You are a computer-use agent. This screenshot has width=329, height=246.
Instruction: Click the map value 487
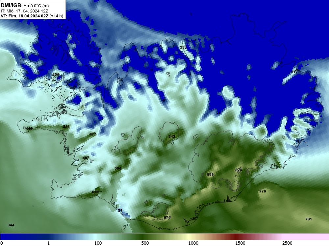point(86,158)
